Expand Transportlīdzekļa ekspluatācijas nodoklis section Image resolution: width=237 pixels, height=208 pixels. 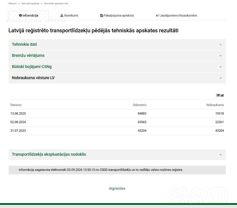click(117, 154)
